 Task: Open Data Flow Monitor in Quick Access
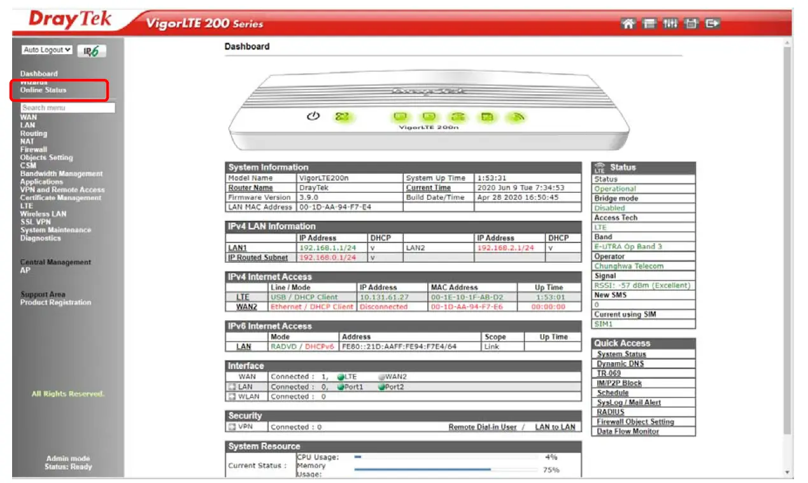click(x=628, y=431)
